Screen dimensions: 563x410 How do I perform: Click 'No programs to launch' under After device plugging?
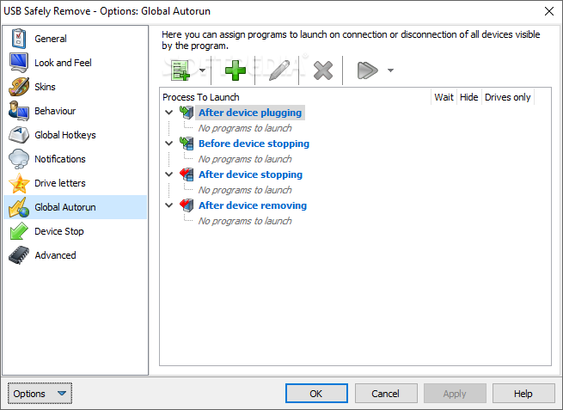pyautogui.click(x=245, y=128)
